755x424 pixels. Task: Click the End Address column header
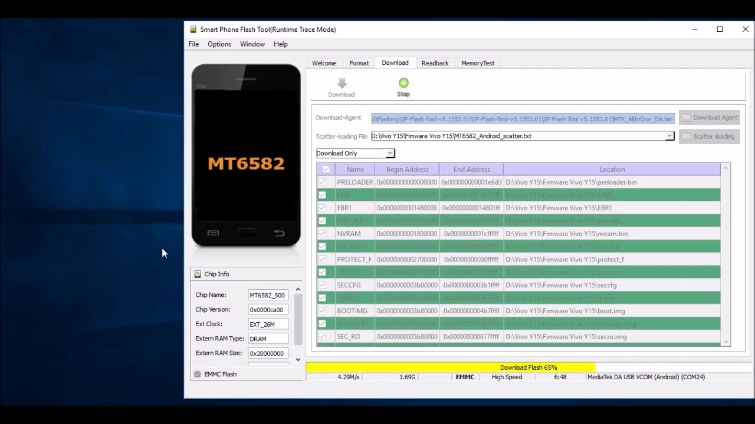(x=472, y=170)
